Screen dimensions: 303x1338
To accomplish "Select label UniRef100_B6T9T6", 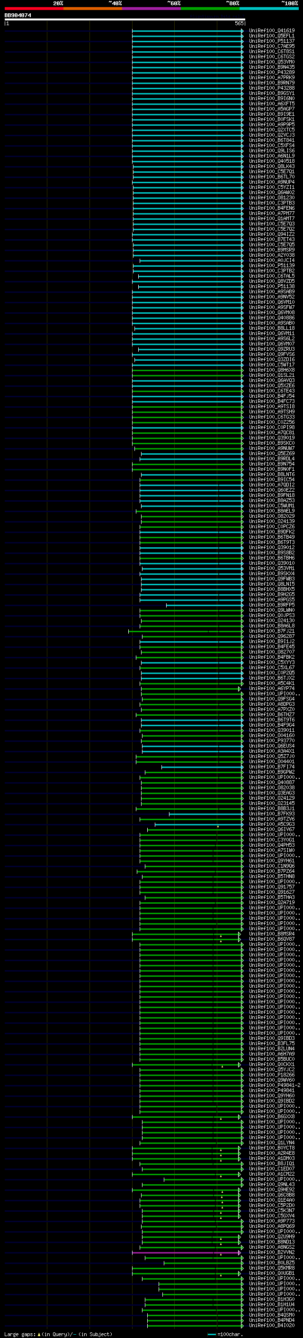I will (271, 720).
